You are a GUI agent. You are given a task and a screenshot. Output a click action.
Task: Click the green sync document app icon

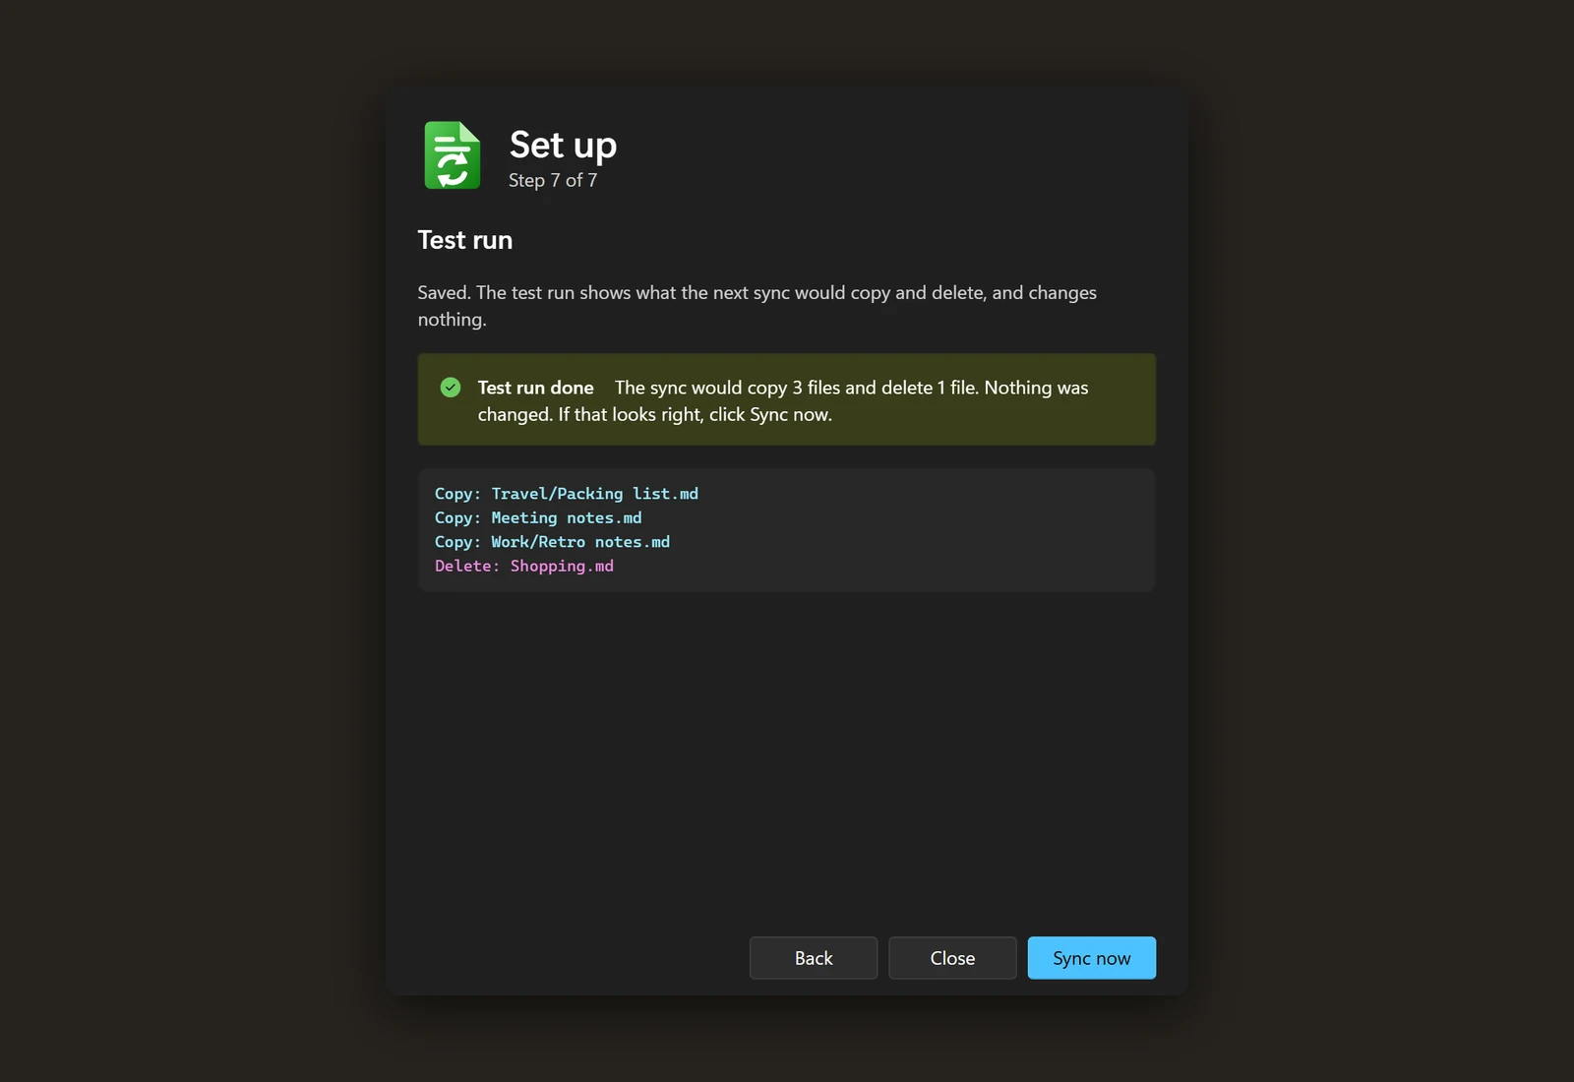[453, 155]
